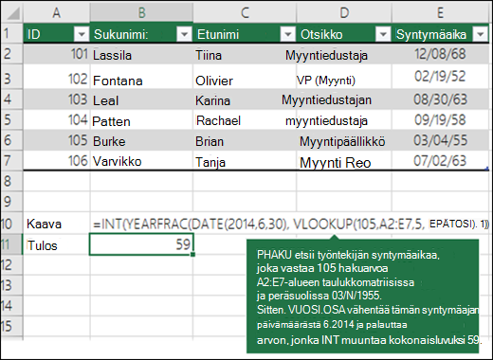Click the Select All corner triangle
Screen dimensions: 493x360
(12, 12)
